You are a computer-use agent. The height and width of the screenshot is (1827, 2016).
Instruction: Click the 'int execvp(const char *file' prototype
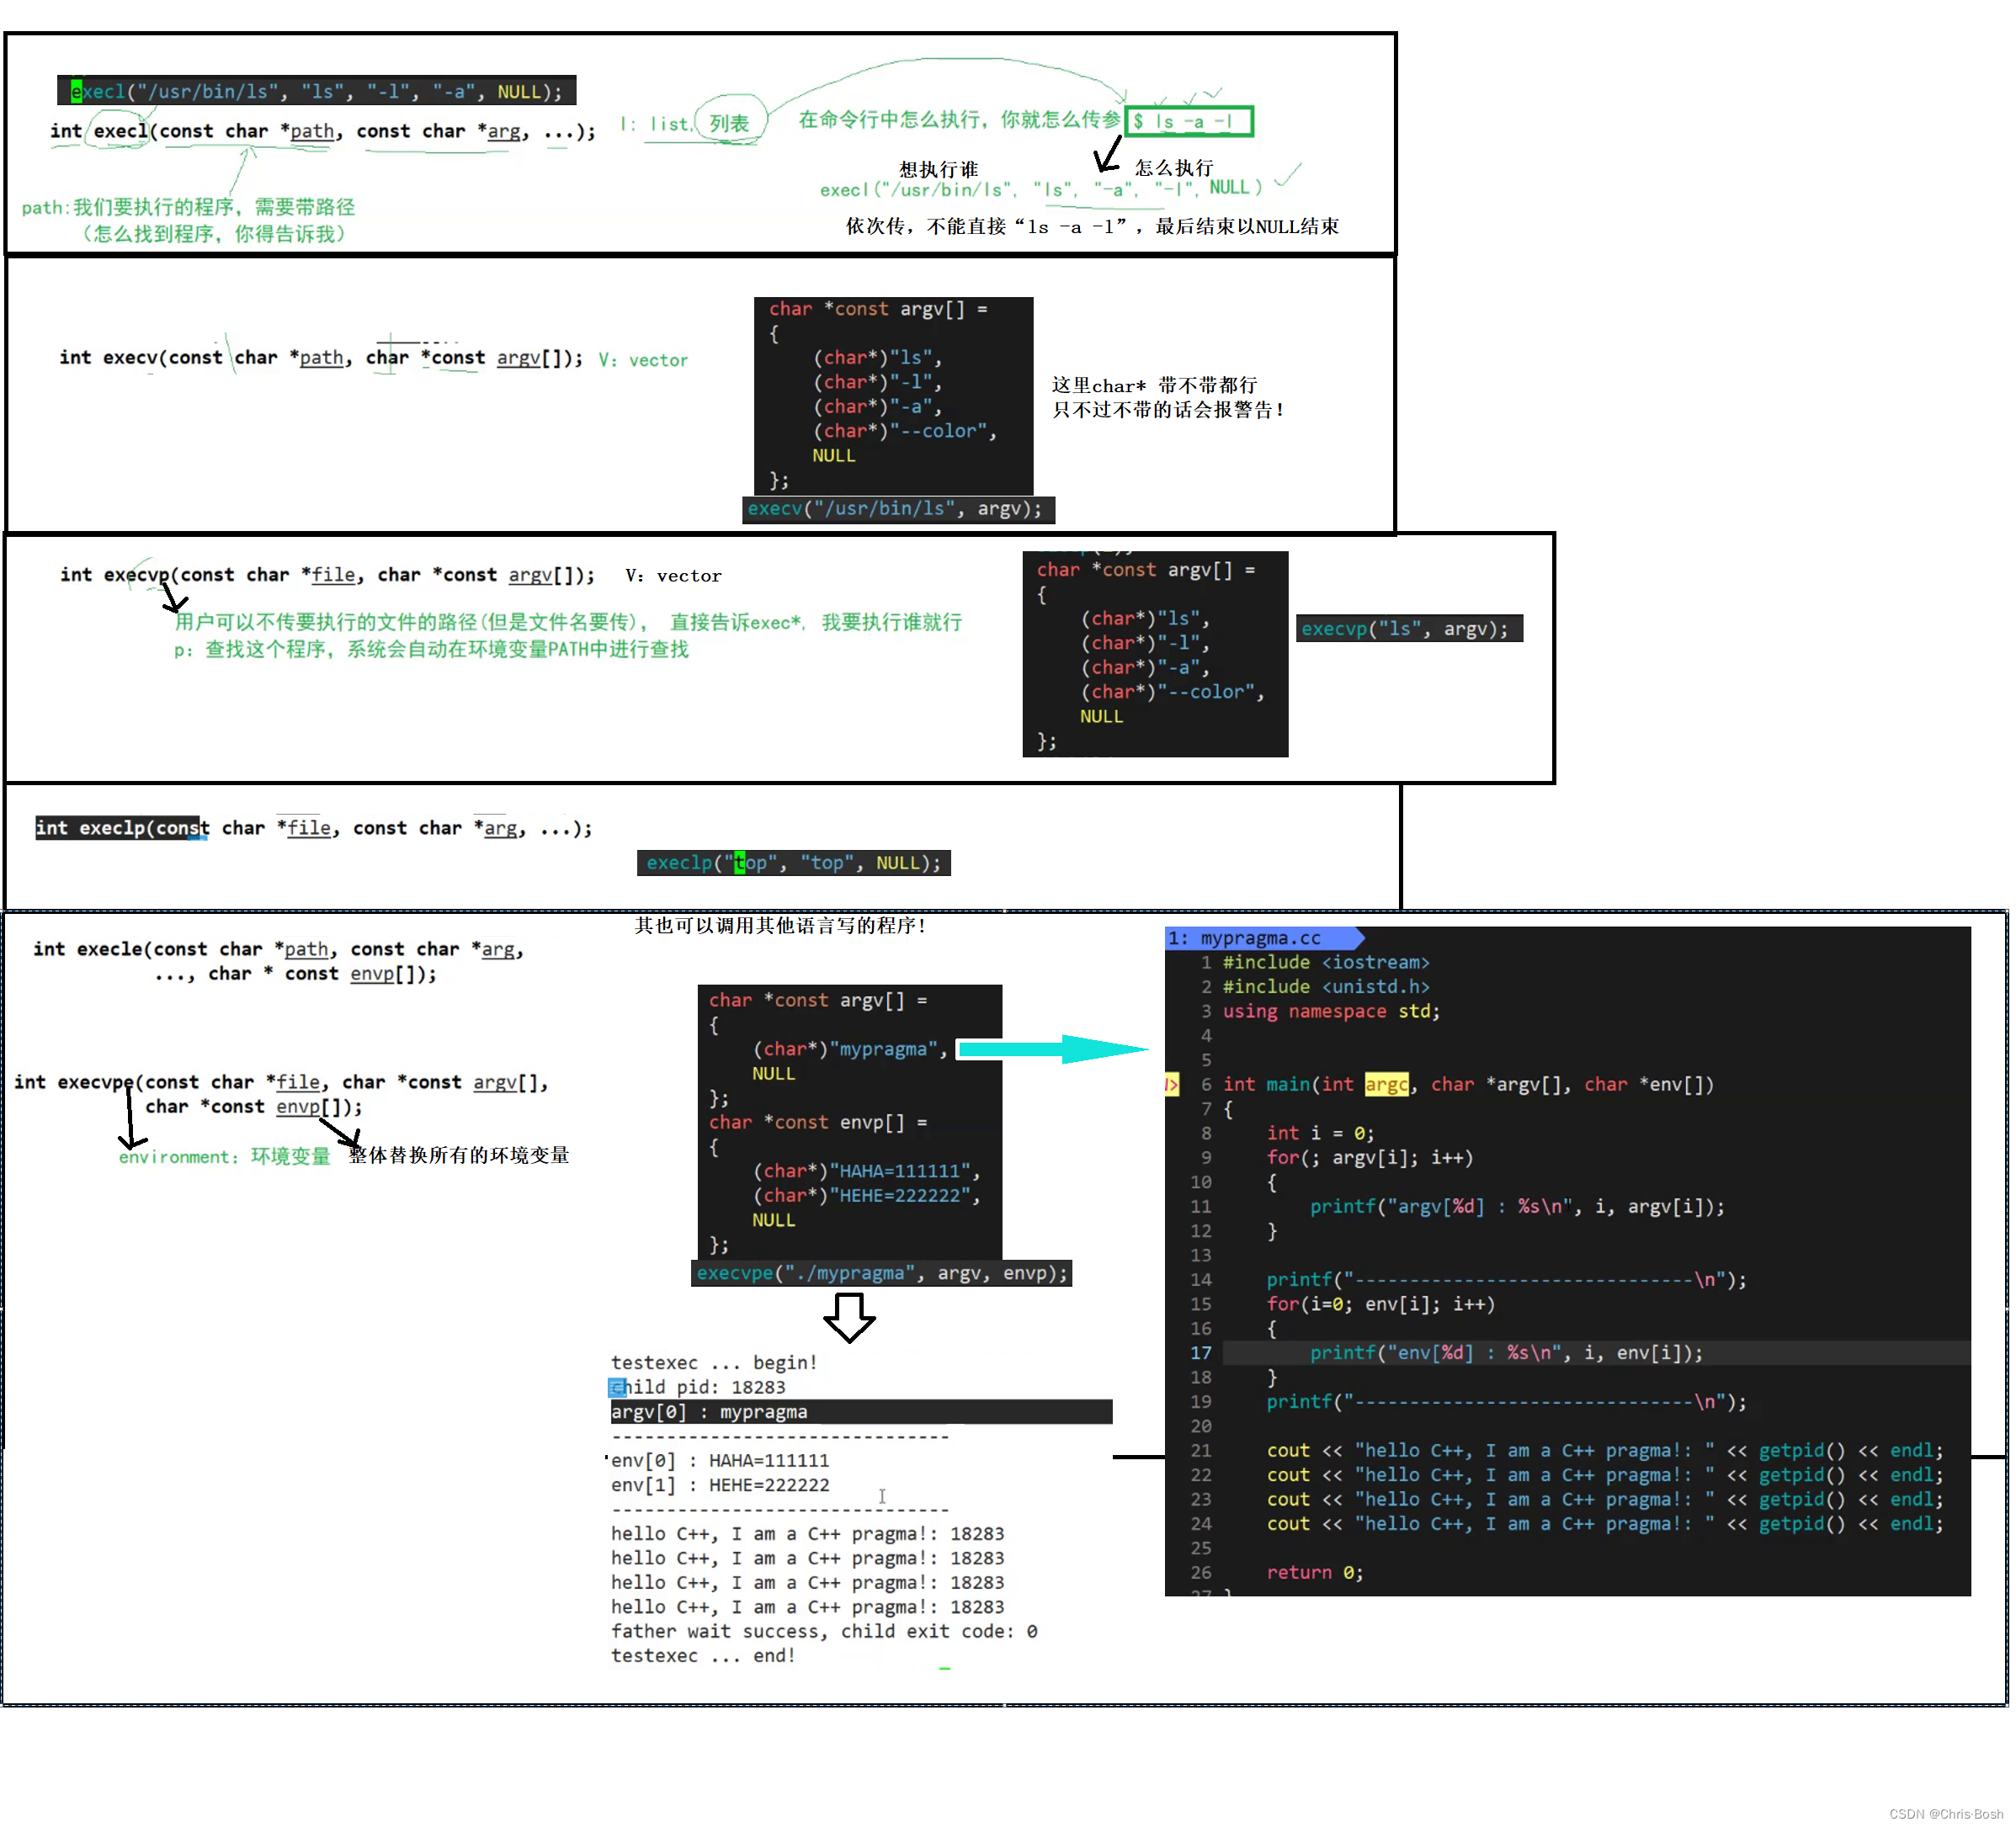[327, 575]
